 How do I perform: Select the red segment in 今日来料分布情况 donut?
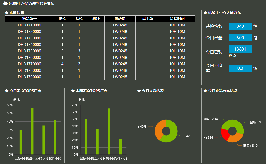224,133
